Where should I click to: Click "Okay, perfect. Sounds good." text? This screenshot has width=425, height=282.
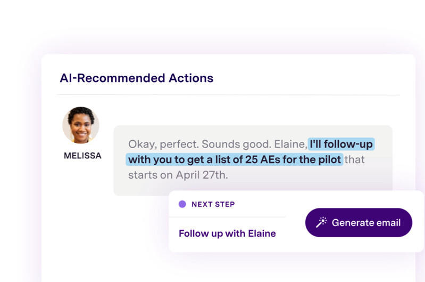(x=199, y=144)
